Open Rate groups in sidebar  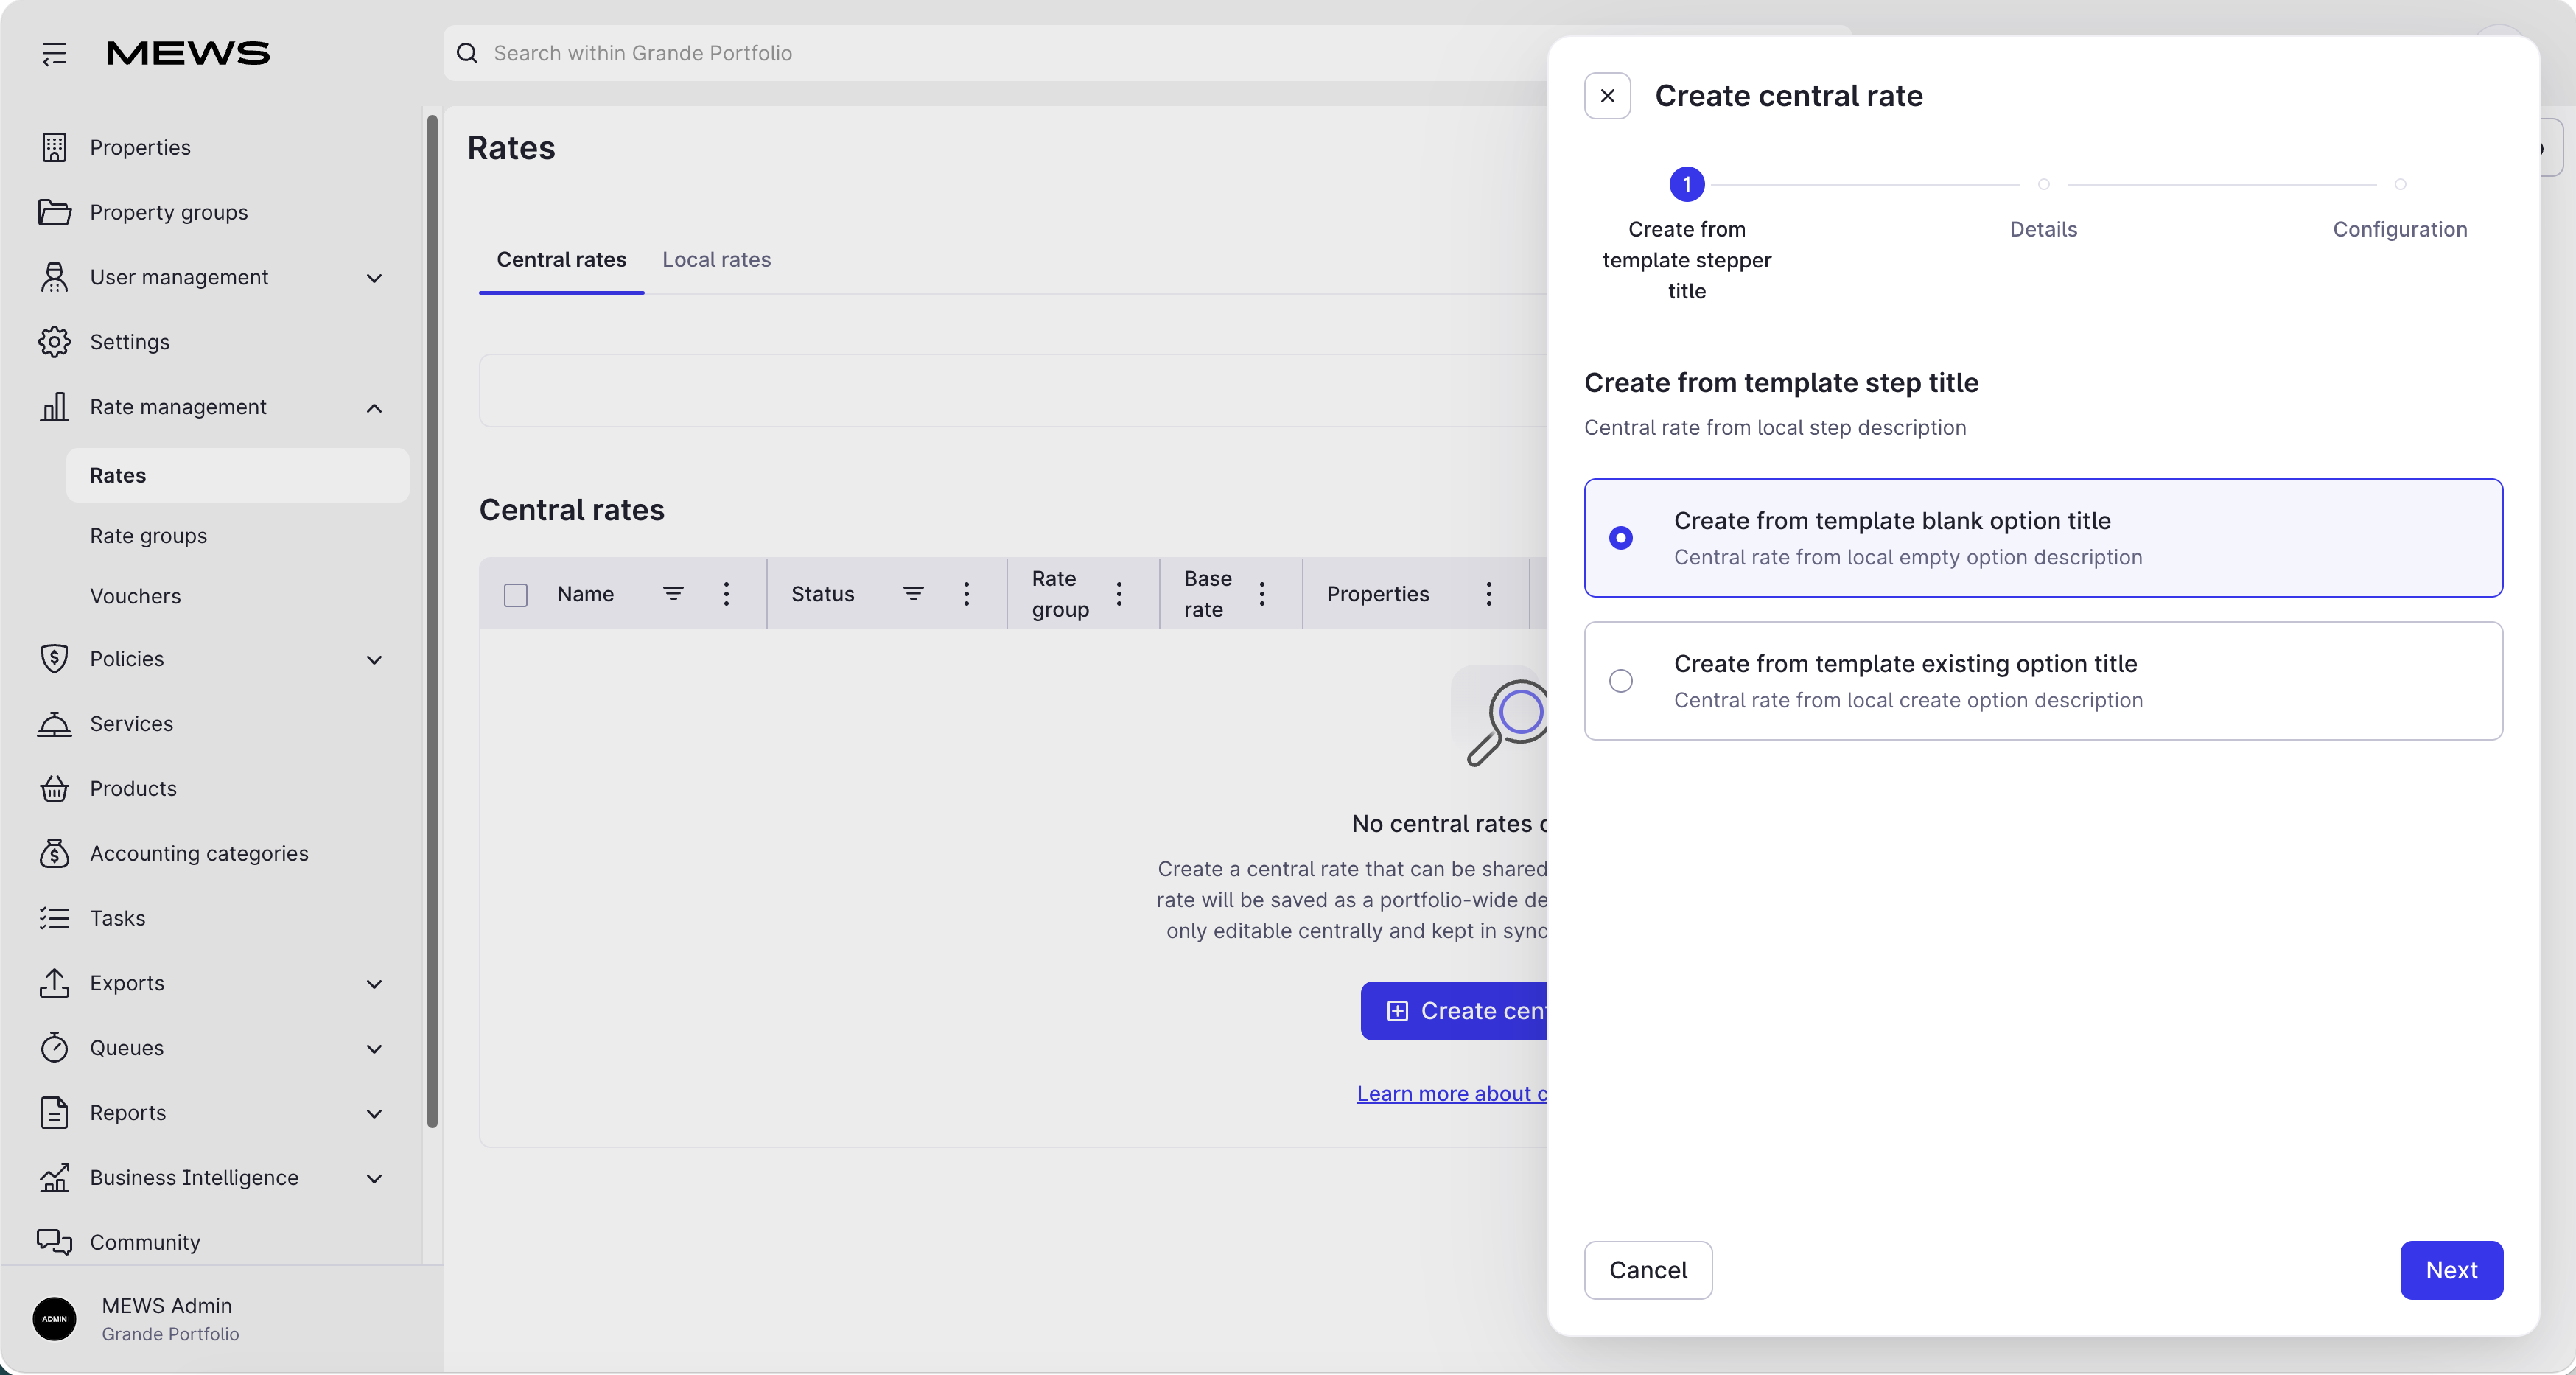pos(148,535)
